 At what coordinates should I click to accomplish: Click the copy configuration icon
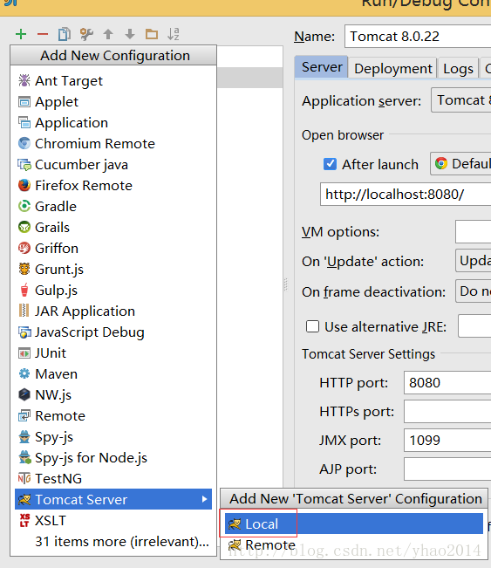point(65,34)
